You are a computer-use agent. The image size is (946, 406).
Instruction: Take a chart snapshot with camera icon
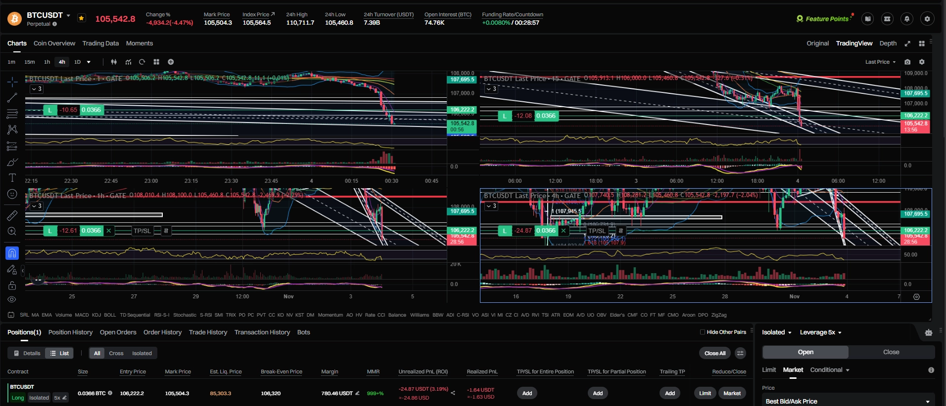pos(907,62)
